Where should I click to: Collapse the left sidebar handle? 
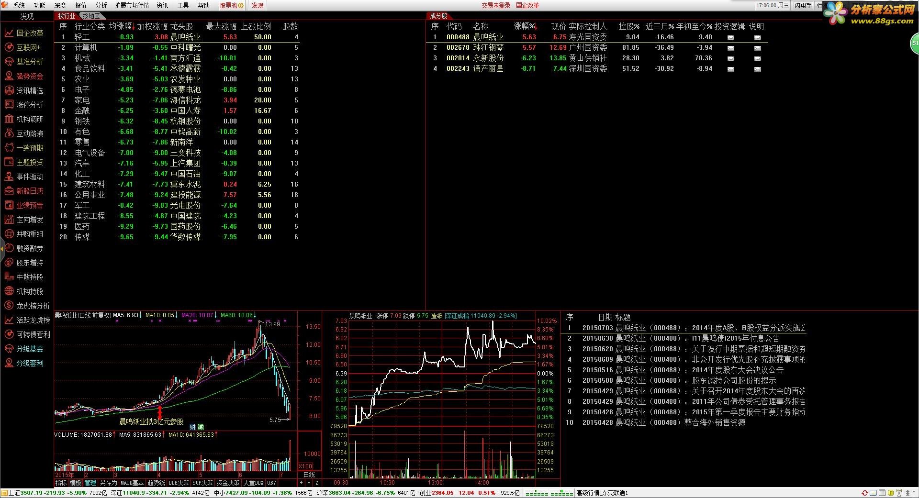coord(2,249)
